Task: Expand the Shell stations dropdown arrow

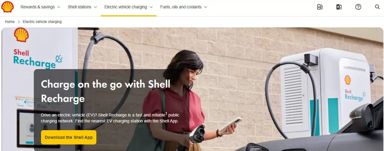Action: coord(95,7)
